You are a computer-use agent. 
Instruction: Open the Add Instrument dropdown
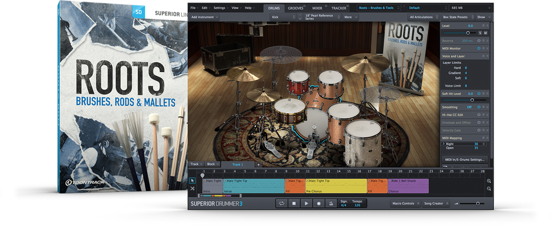(x=204, y=17)
